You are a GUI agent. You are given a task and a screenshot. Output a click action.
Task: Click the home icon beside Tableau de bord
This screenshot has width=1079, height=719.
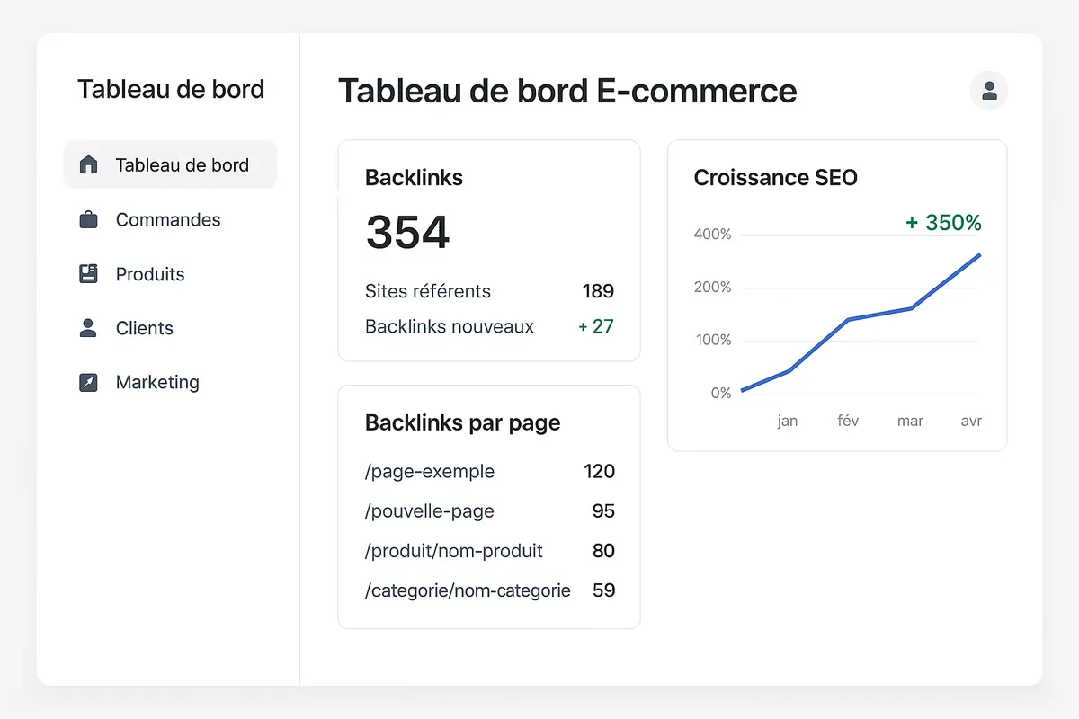(x=88, y=164)
